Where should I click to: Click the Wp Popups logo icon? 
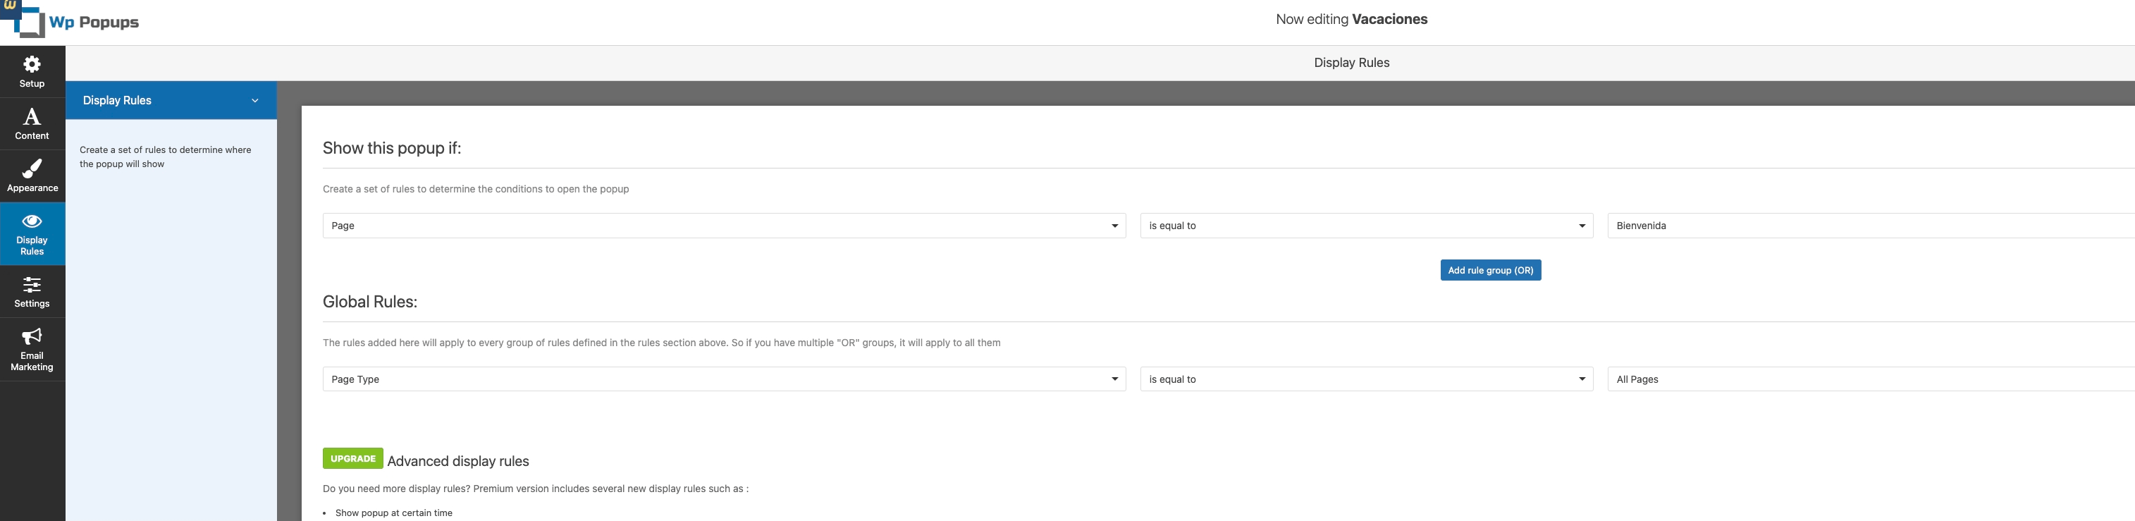(25, 20)
